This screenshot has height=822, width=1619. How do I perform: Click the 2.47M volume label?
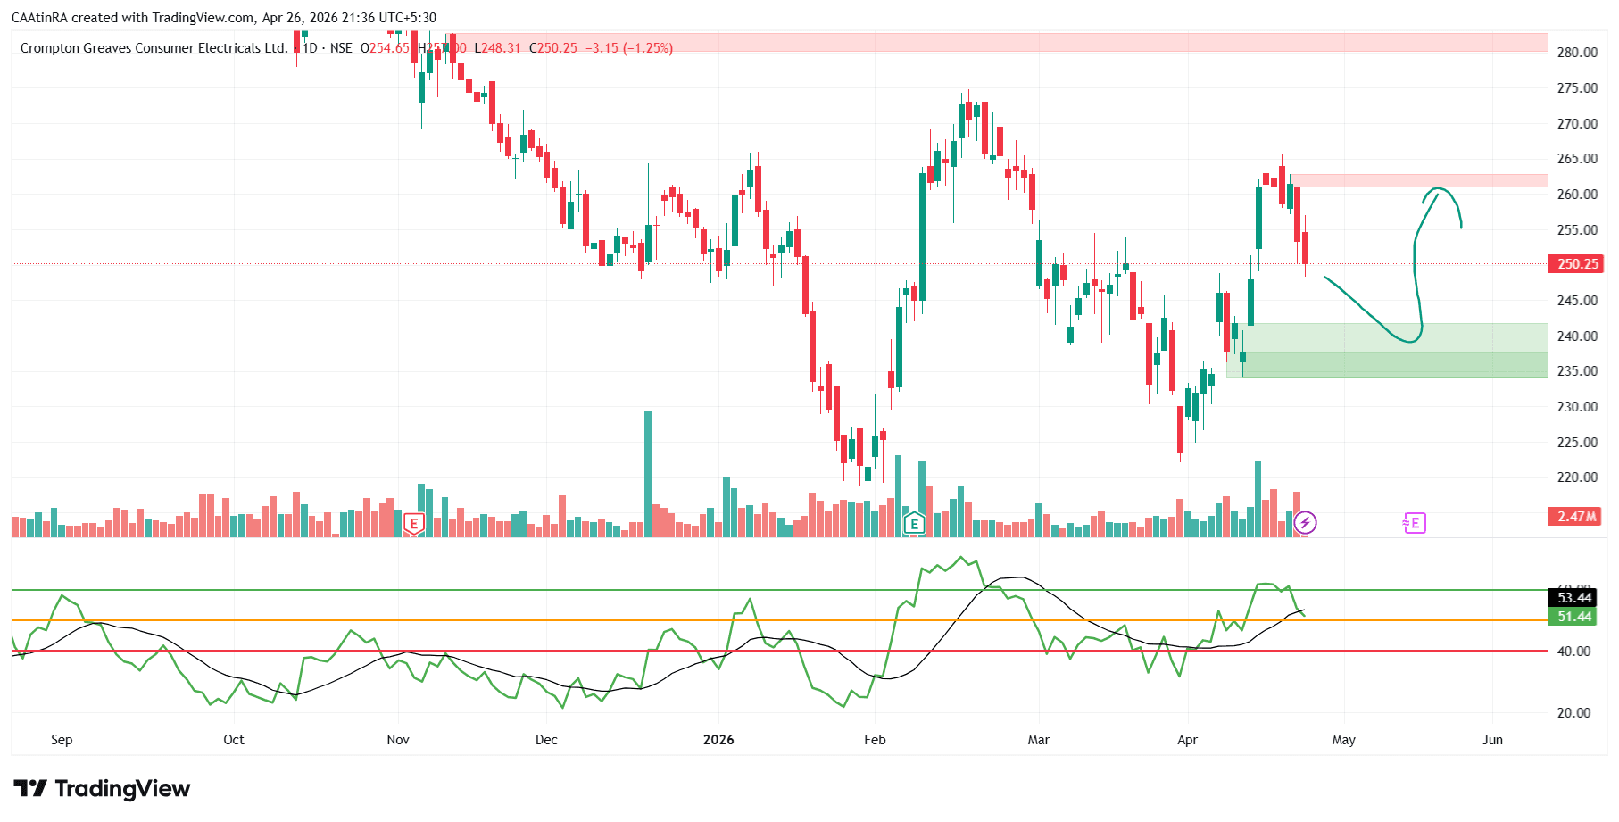[x=1576, y=516]
